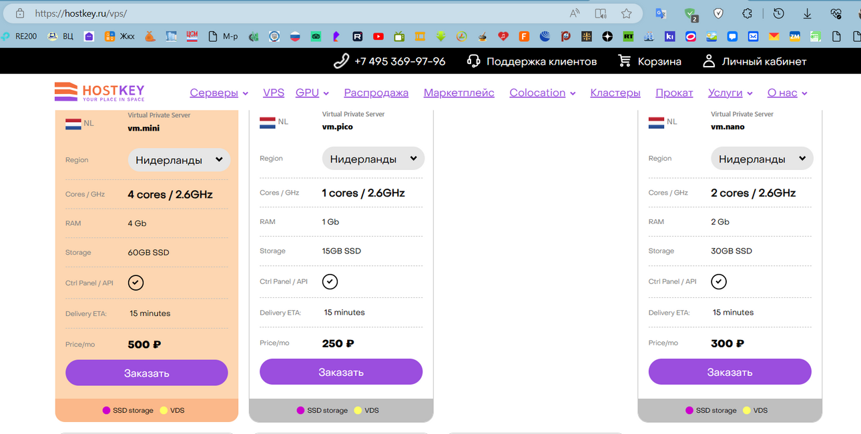
Task: Open Region dropdown for vm.nano
Action: pyautogui.click(x=762, y=159)
